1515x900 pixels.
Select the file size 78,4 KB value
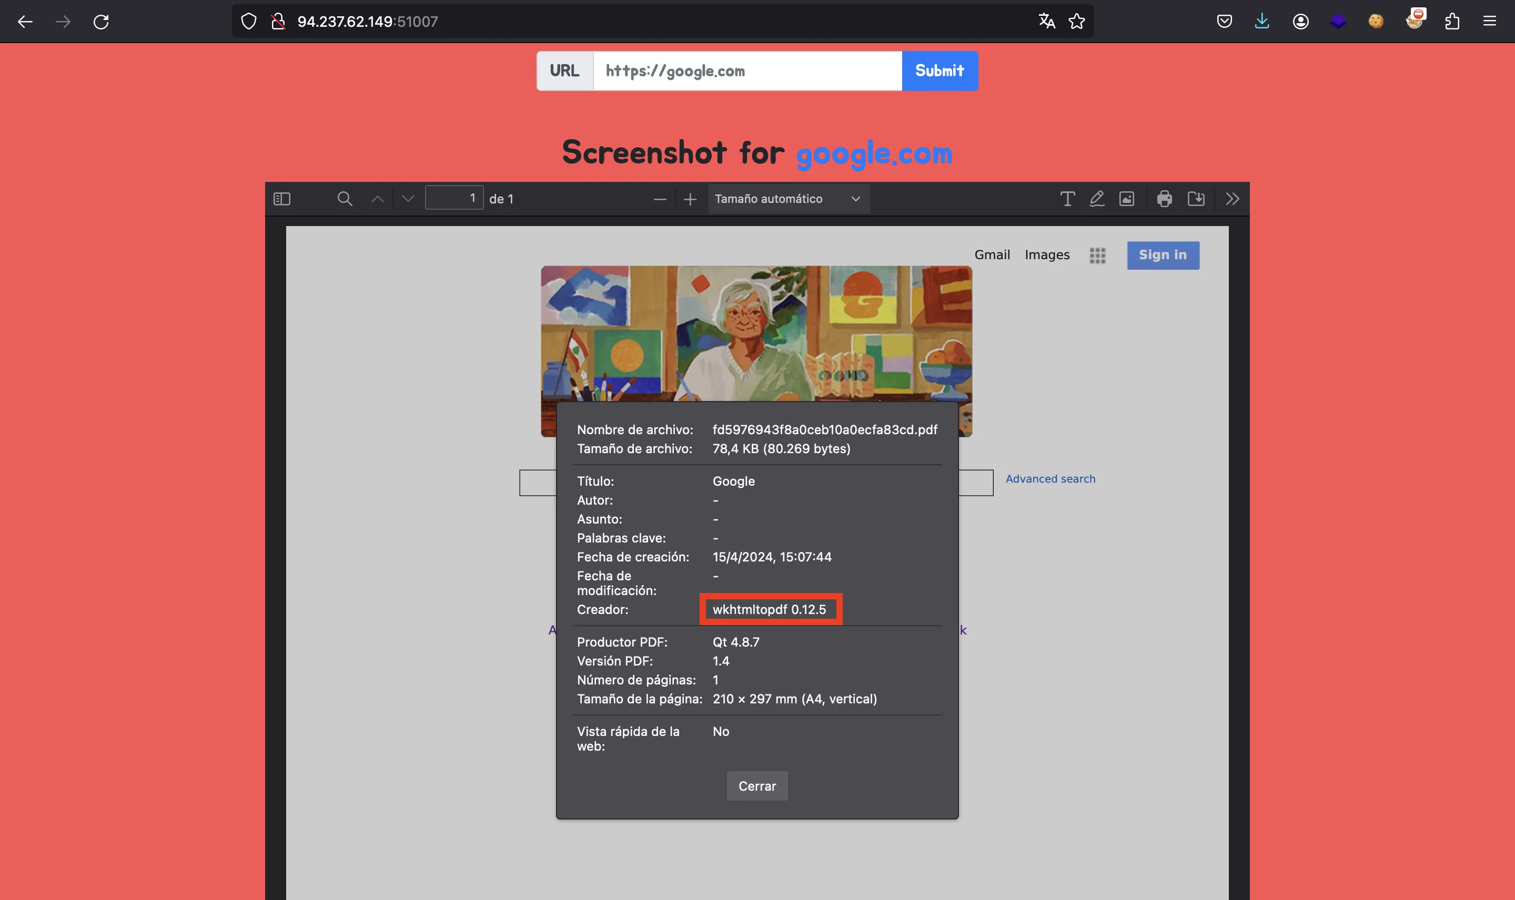[x=782, y=449]
